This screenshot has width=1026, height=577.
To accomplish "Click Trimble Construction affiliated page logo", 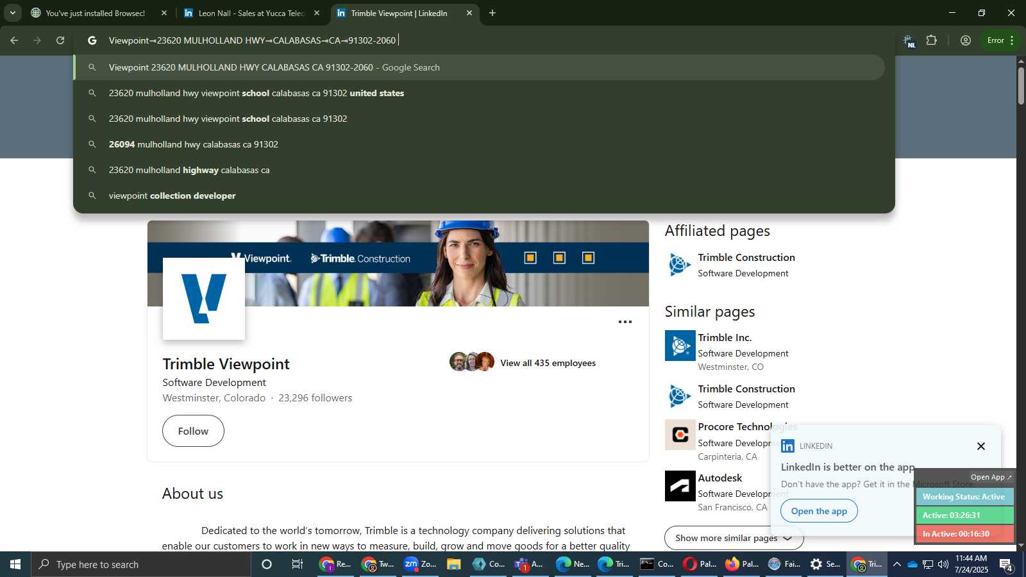I will coord(680,265).
